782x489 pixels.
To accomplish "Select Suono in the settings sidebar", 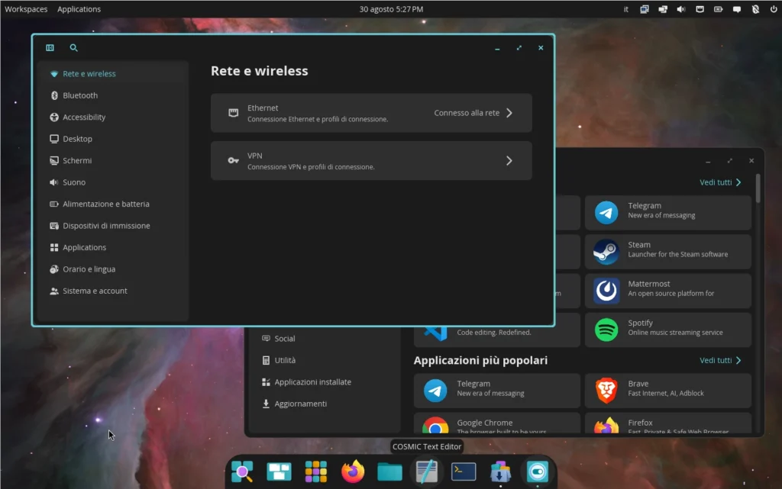I will pyautogui.click(x=74, y=182).
